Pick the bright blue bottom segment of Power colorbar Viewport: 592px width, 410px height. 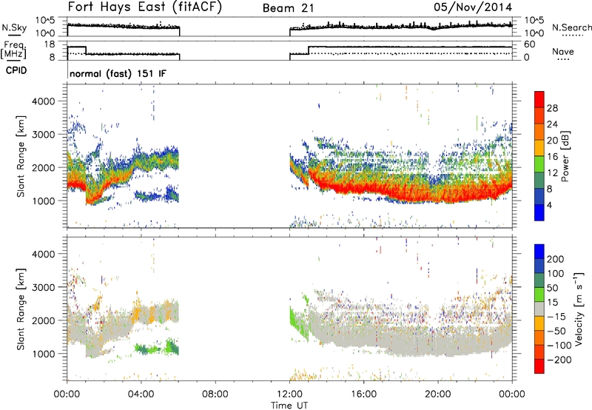pos(539,212)
